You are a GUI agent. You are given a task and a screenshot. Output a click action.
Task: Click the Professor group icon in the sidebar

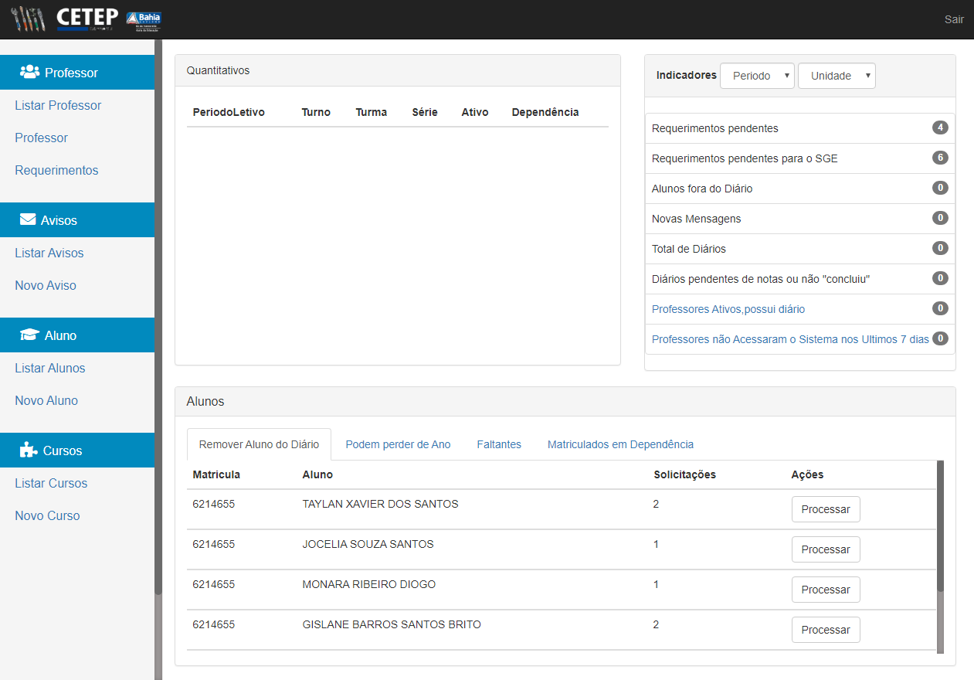29,72
